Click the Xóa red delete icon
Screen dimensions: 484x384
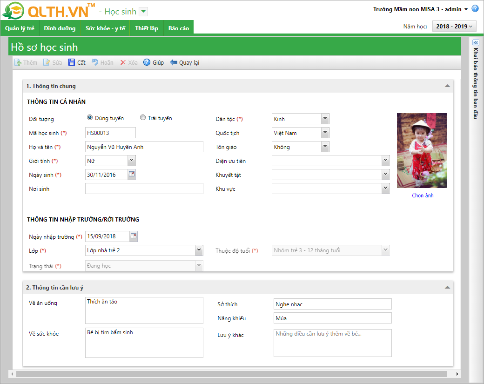(123, 62)
